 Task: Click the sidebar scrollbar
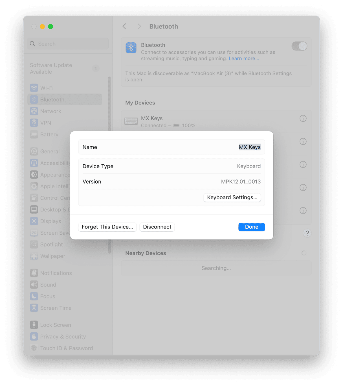point(109,165)
